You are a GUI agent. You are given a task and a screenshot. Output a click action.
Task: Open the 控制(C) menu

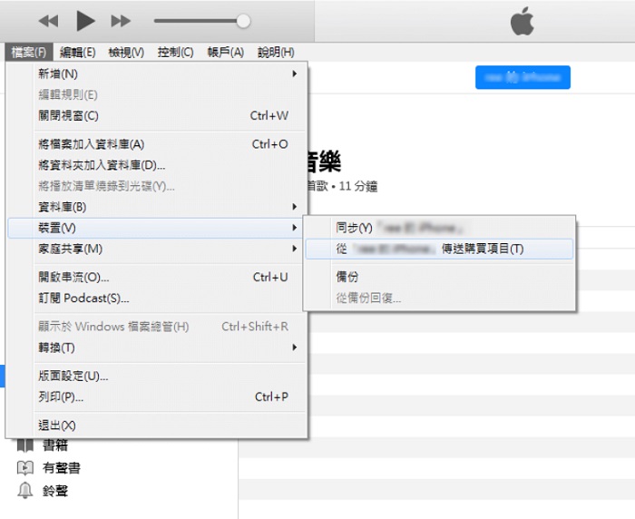175,53
